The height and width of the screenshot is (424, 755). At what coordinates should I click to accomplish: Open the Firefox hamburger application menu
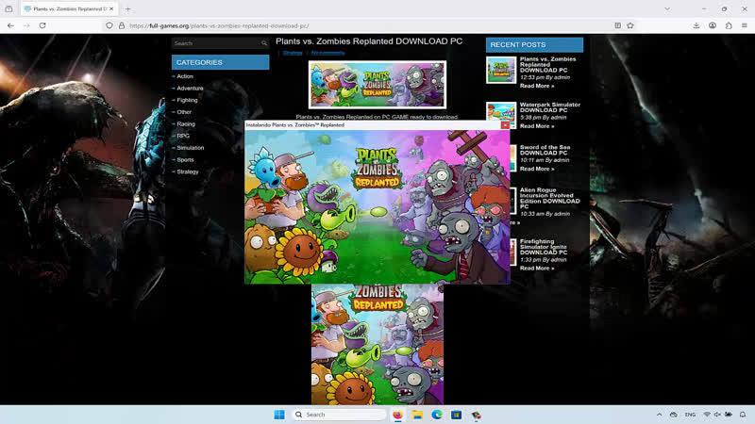(745, 25)
